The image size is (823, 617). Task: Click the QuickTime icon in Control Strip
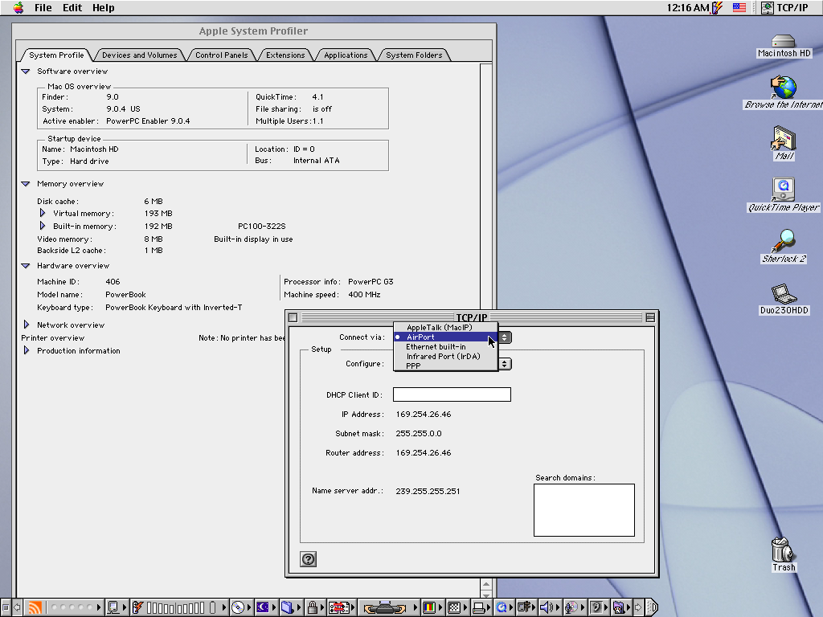(x=502, y=607)
